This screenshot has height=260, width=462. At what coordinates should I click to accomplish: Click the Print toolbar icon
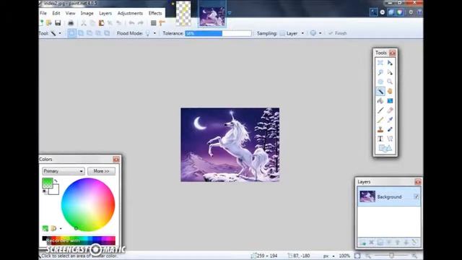pos(71,23)
